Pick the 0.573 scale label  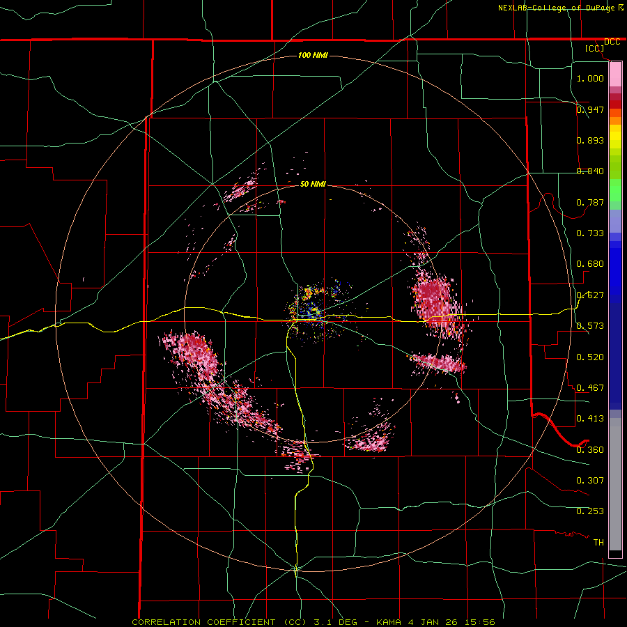tap(590, 325)
